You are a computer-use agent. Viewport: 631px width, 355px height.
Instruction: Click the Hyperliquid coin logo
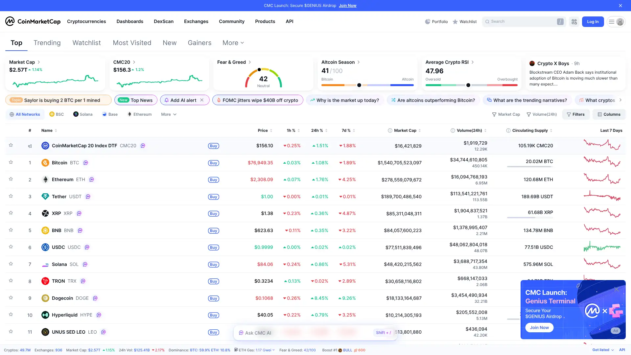tap(45, 315)
